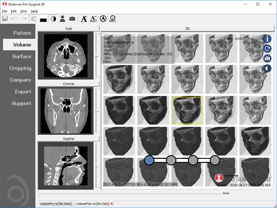Image resolution: width=277 pixels, height=208 pixels.
Task: Click the progress bar beside Done
Action: 130,195
